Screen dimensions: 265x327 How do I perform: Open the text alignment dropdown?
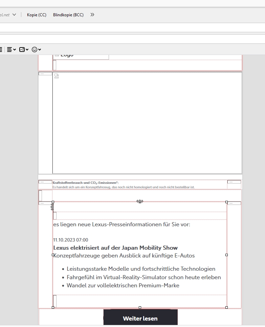tap(12, 50)
